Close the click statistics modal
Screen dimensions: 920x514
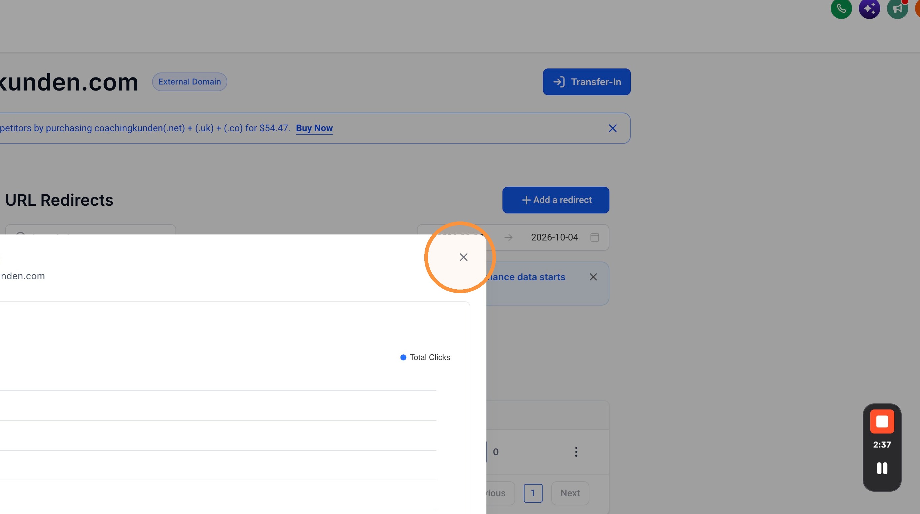(463, 257)
